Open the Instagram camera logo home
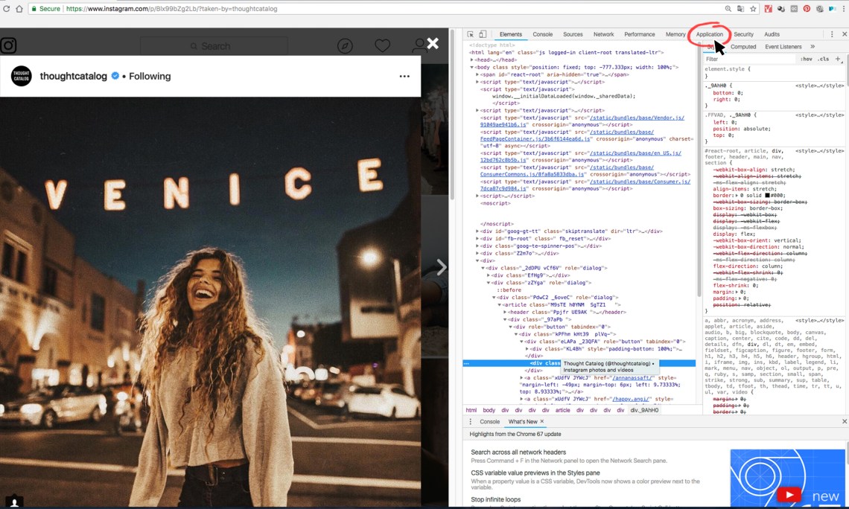Screen dimensions: 849x509 pyautogui.click(x=9, y=45)
